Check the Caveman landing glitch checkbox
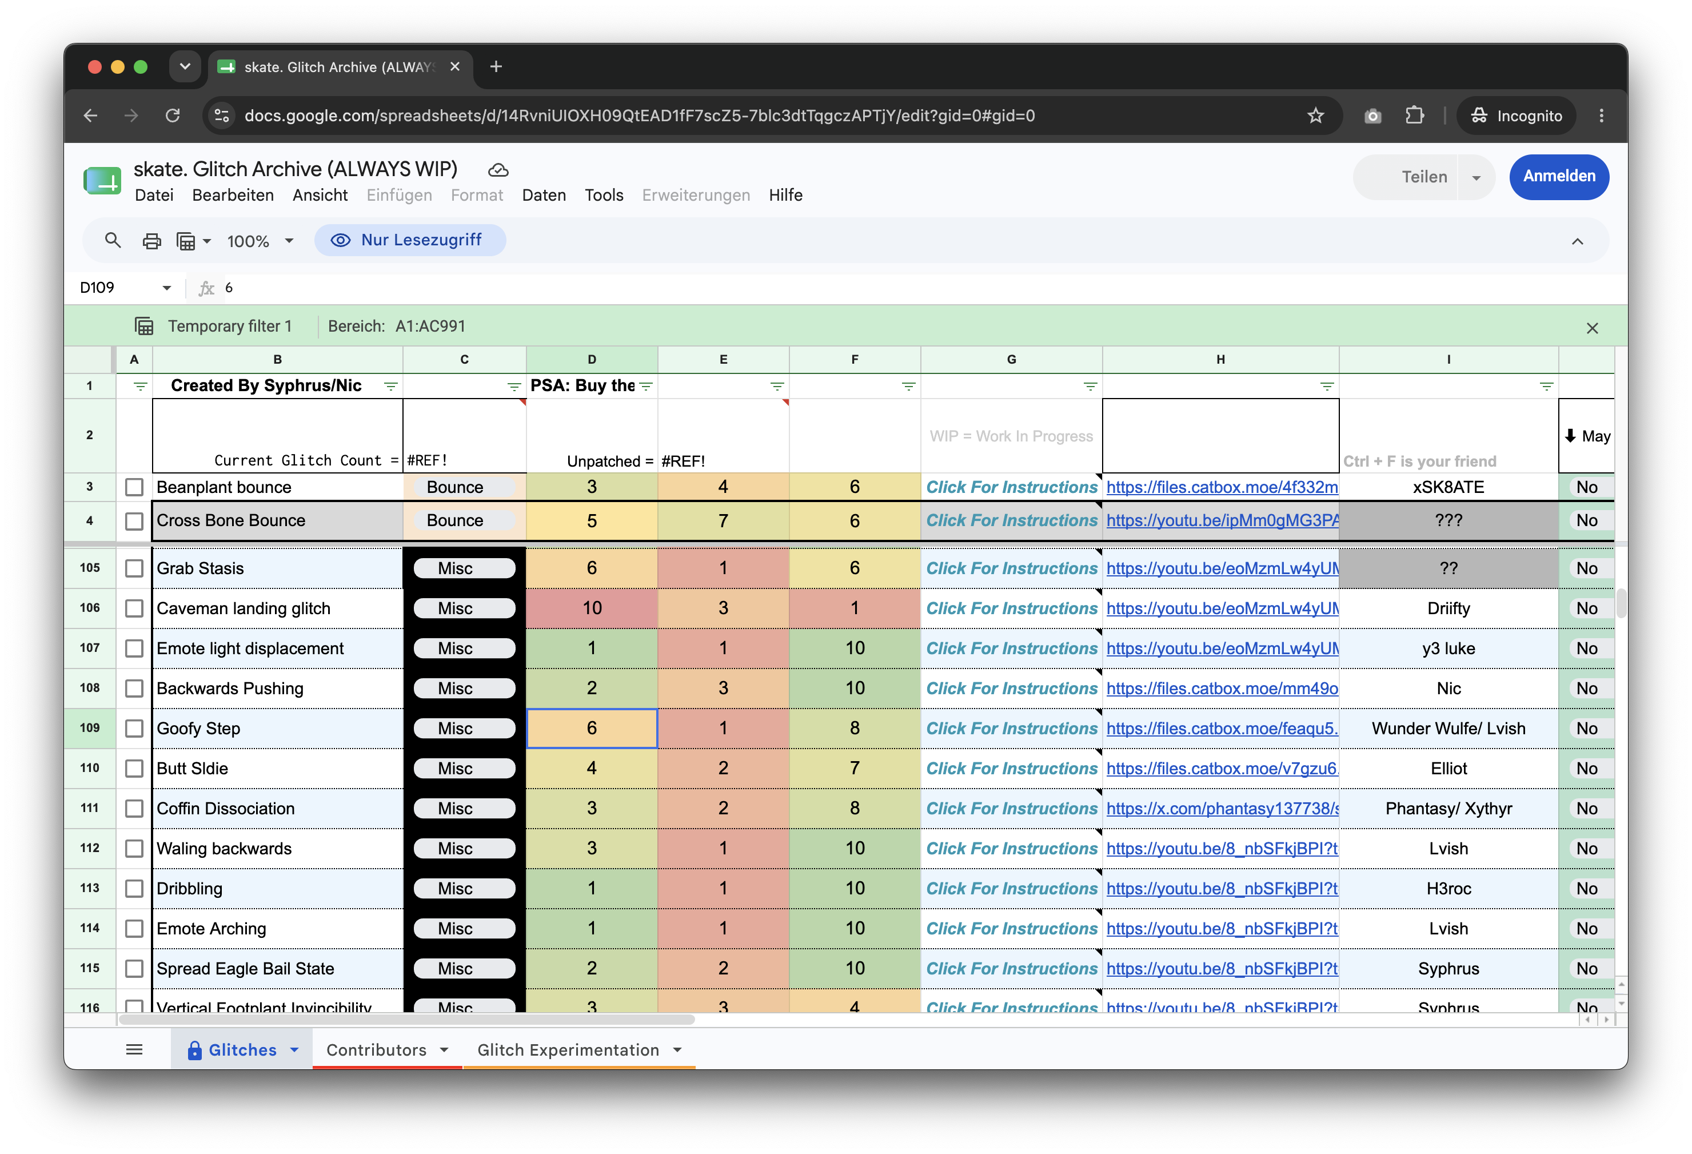 (134, 608)
